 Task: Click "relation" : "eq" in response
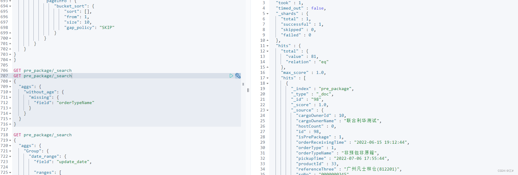click(307, 62)
